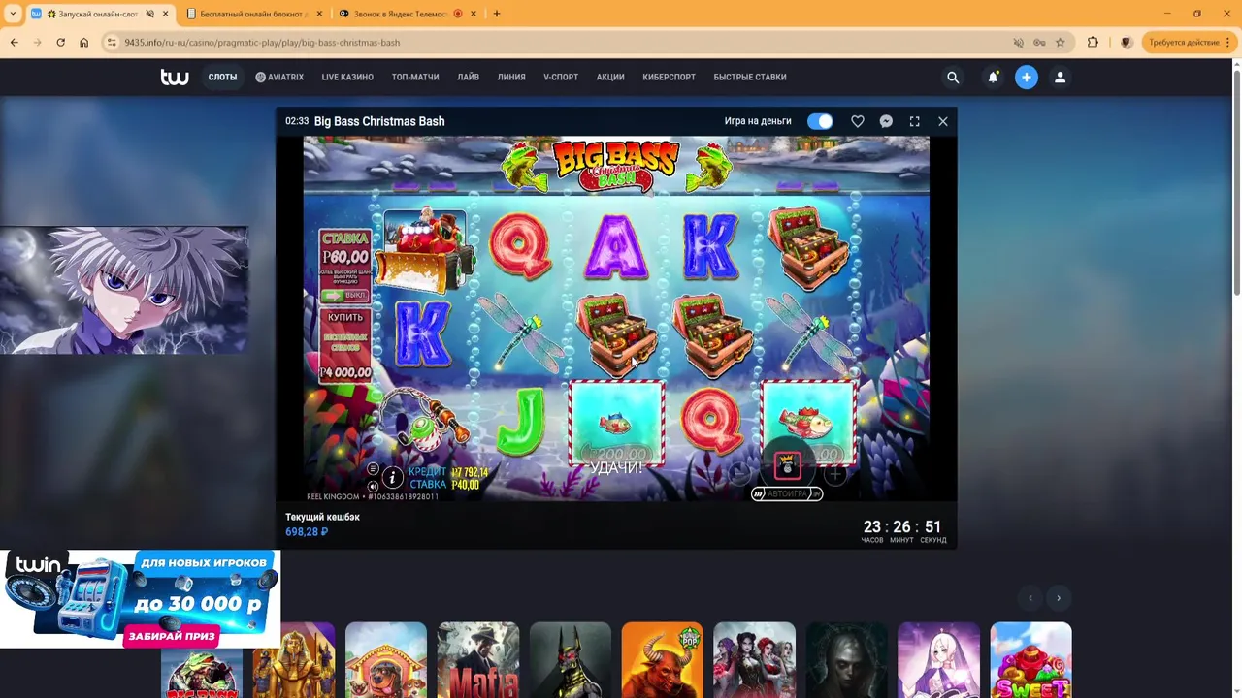Switch the game to fullscreen
The image size is (1242, 698).
pos(914,121)
